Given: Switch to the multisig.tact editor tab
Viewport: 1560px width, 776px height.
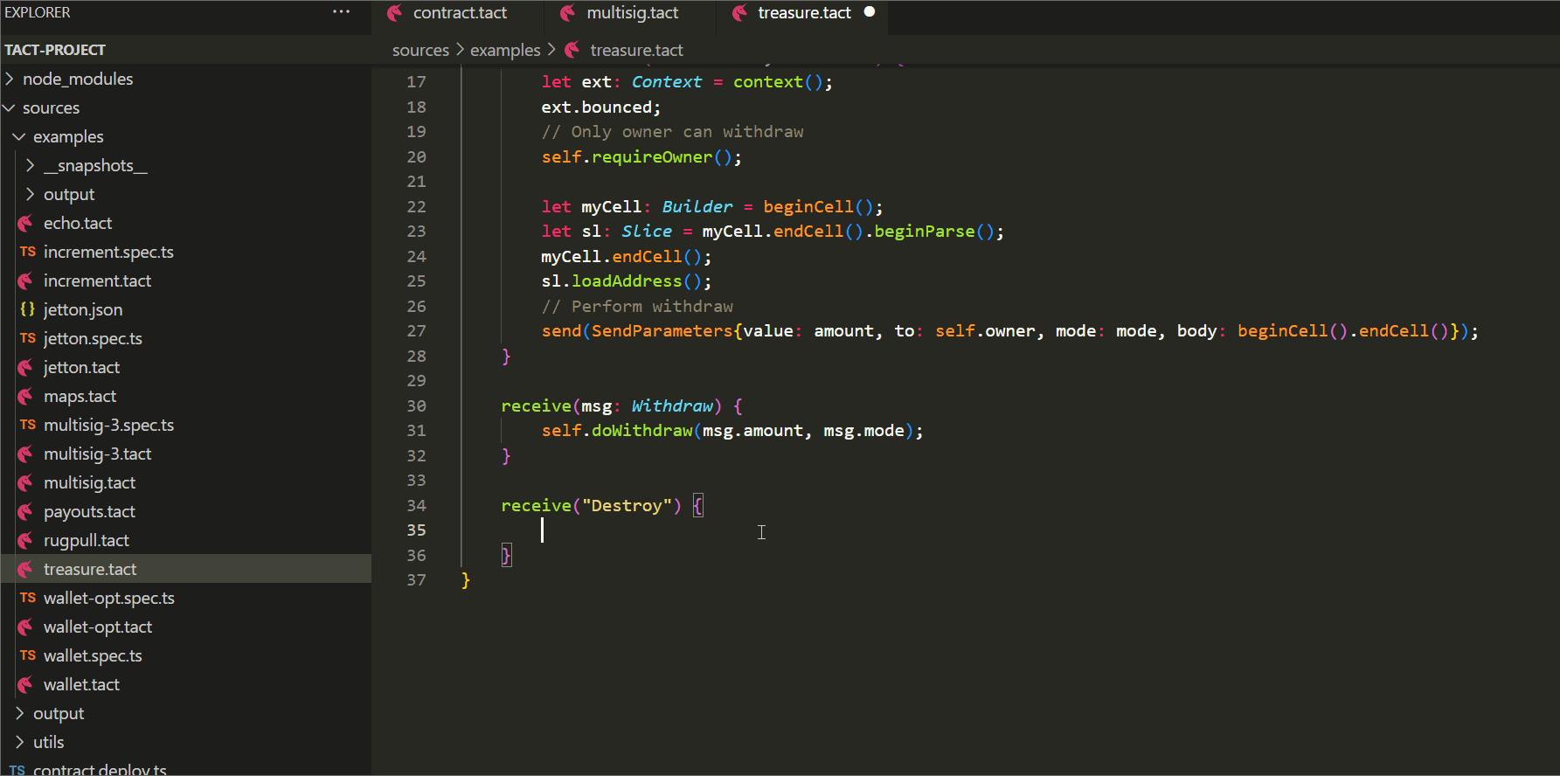Looking at the screenshot, I should tap(632, 12).
